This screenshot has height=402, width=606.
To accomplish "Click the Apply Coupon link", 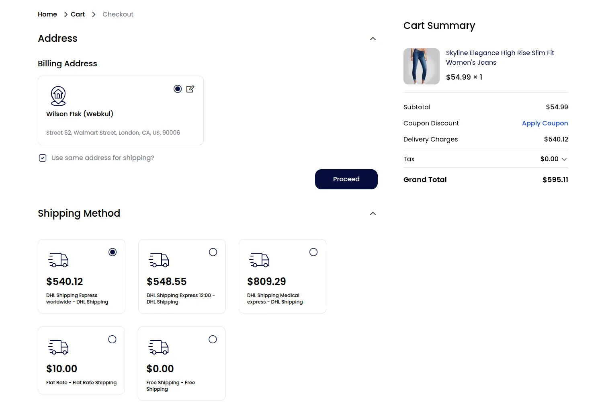I will click(545, 123).
